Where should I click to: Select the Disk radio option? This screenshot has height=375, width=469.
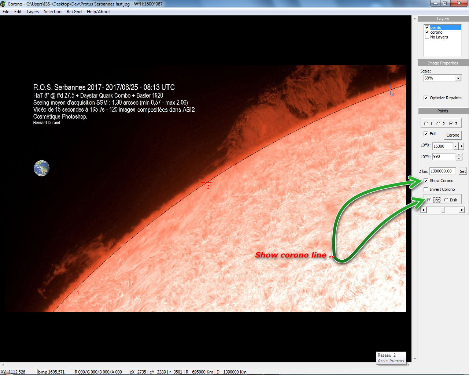coord(446,200)
